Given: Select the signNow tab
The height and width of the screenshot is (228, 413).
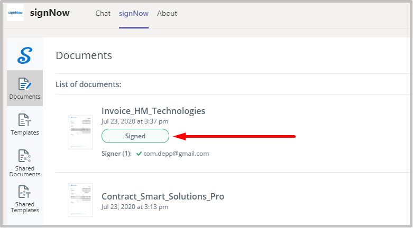Looking at the screenshot, I should coord(134,13).
